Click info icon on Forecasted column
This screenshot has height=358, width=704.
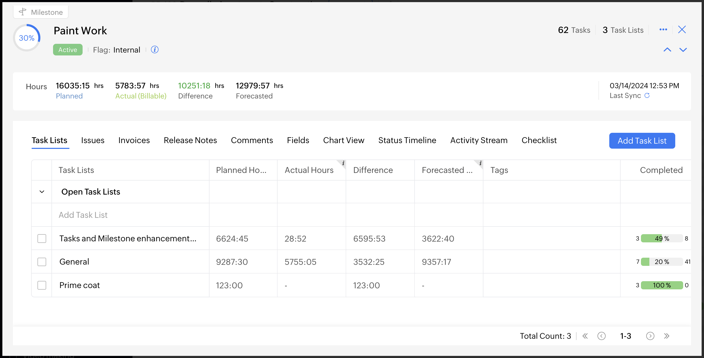(x=480, y=163)
